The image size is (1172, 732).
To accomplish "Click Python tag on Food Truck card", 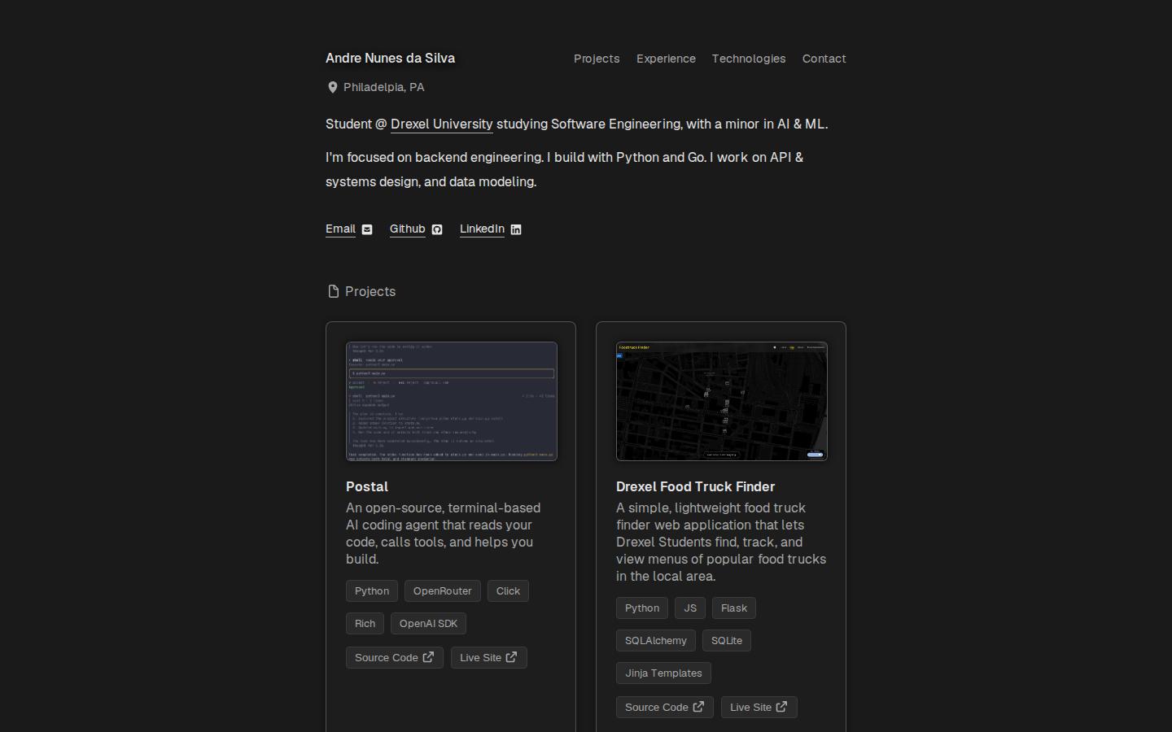I will point(642,608).
